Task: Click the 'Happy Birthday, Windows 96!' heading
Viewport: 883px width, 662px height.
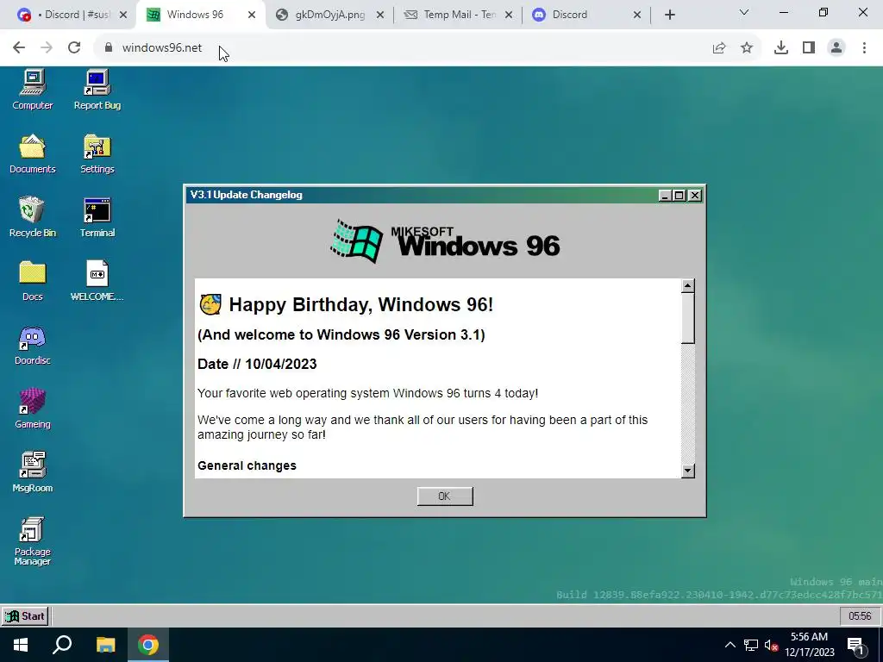Action: (361, 304)
